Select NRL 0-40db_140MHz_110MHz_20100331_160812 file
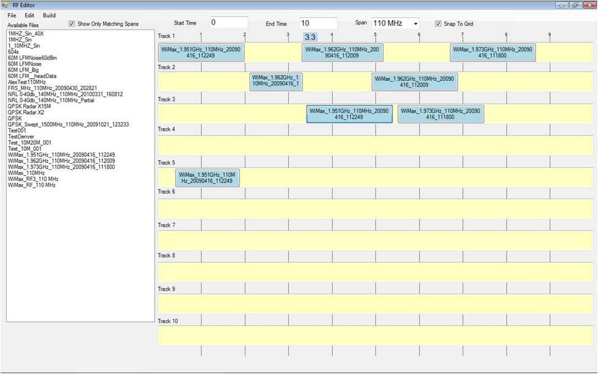The height and width of the screenshot is (374, 598). point(66,94)
